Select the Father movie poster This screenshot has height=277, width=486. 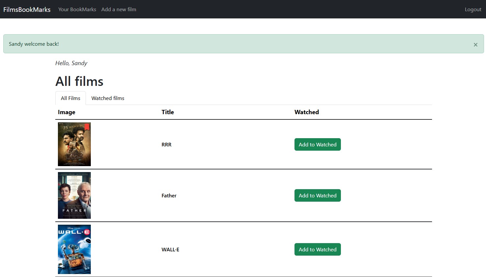pyautogui.click(x=74, y=195)
